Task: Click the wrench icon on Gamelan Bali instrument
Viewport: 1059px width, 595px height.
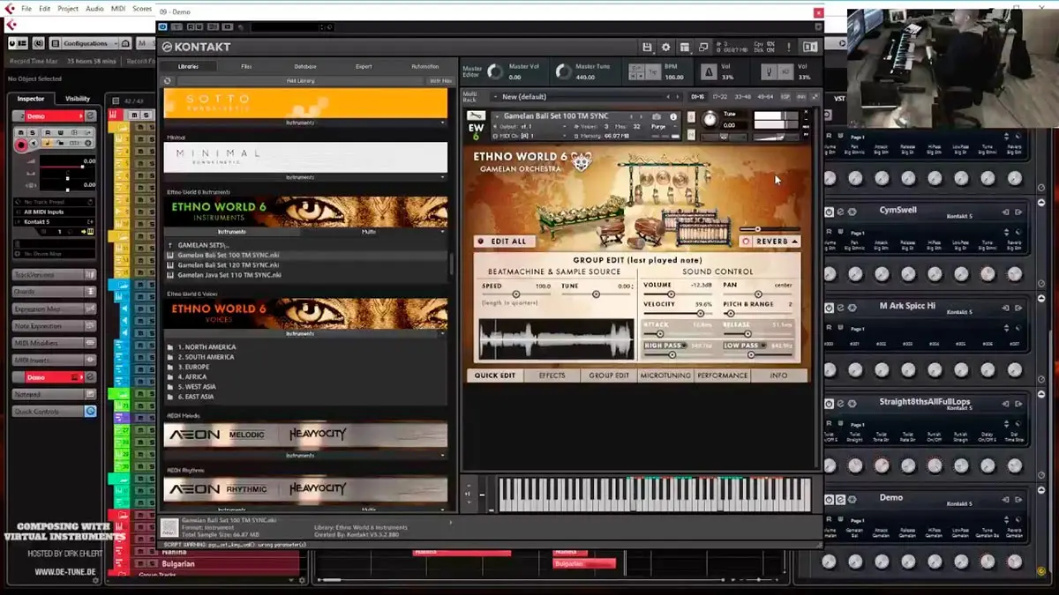Action: pos(476,116)
